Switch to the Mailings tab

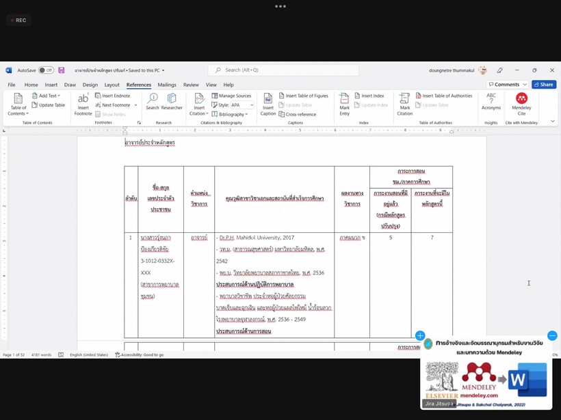pos(167,85)
